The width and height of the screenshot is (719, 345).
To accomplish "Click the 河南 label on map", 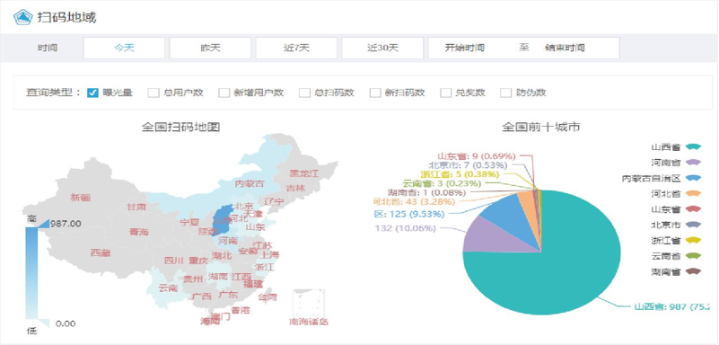I will 227,241.
